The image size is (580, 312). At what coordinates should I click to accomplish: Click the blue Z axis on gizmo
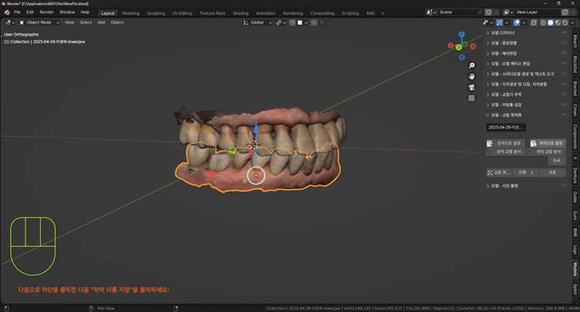[461, 35]
